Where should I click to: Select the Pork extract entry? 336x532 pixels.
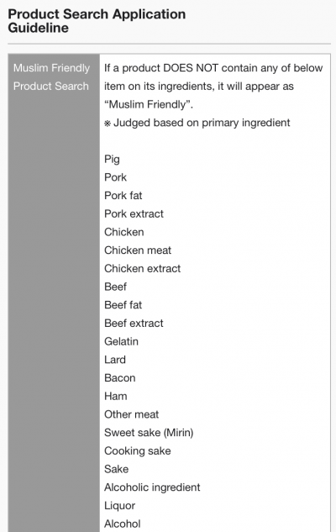[134, 213]
